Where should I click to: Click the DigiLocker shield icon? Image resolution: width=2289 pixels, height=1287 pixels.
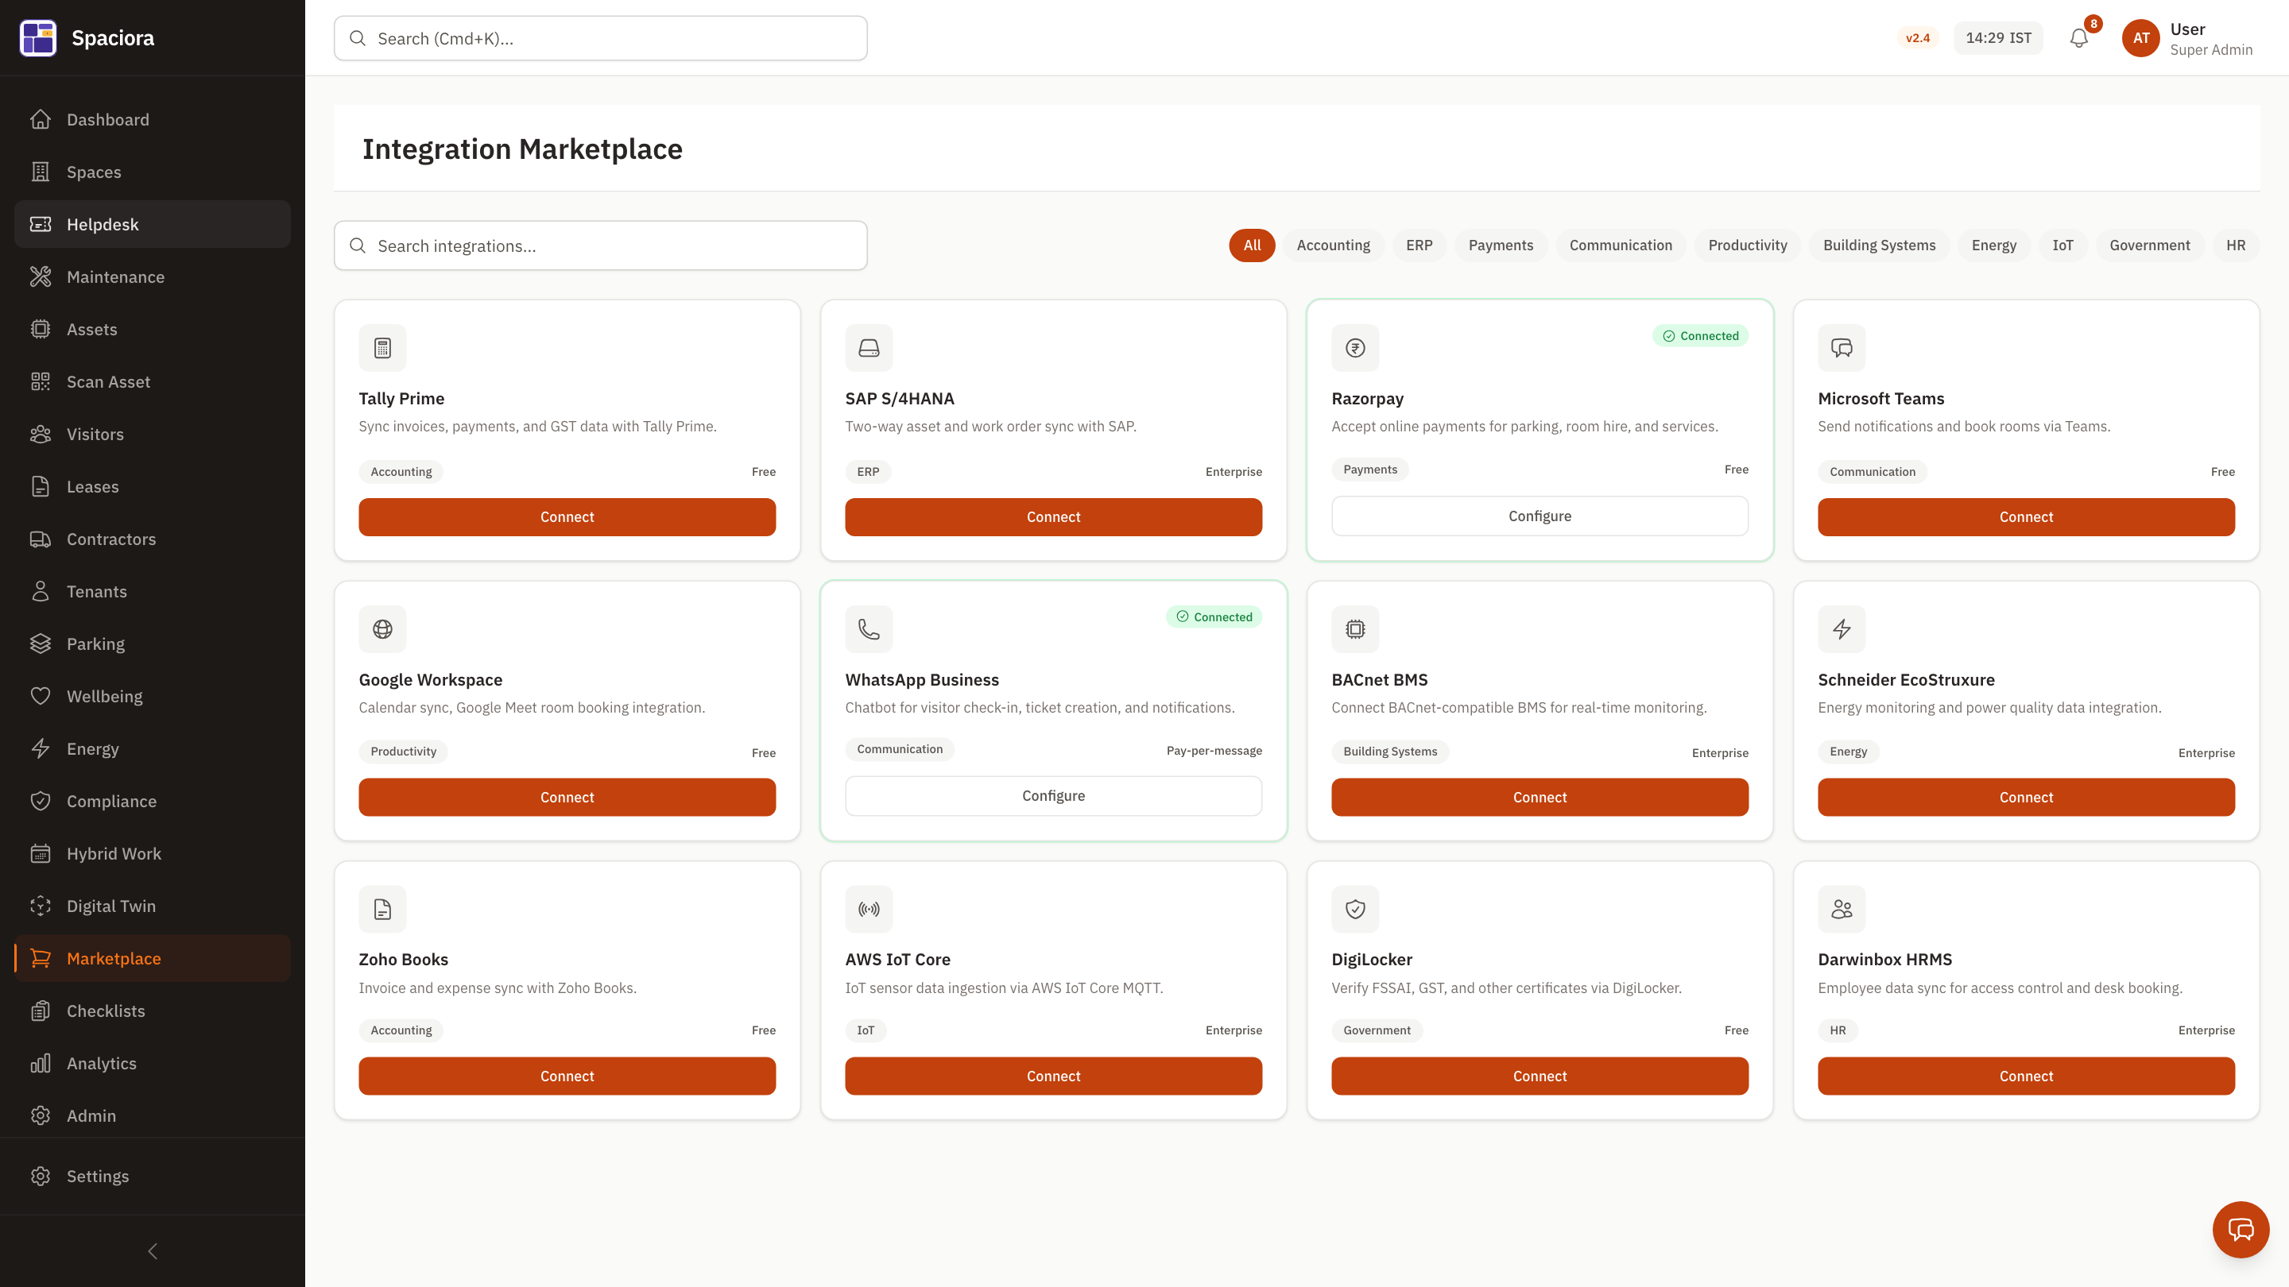point(1355,909)
